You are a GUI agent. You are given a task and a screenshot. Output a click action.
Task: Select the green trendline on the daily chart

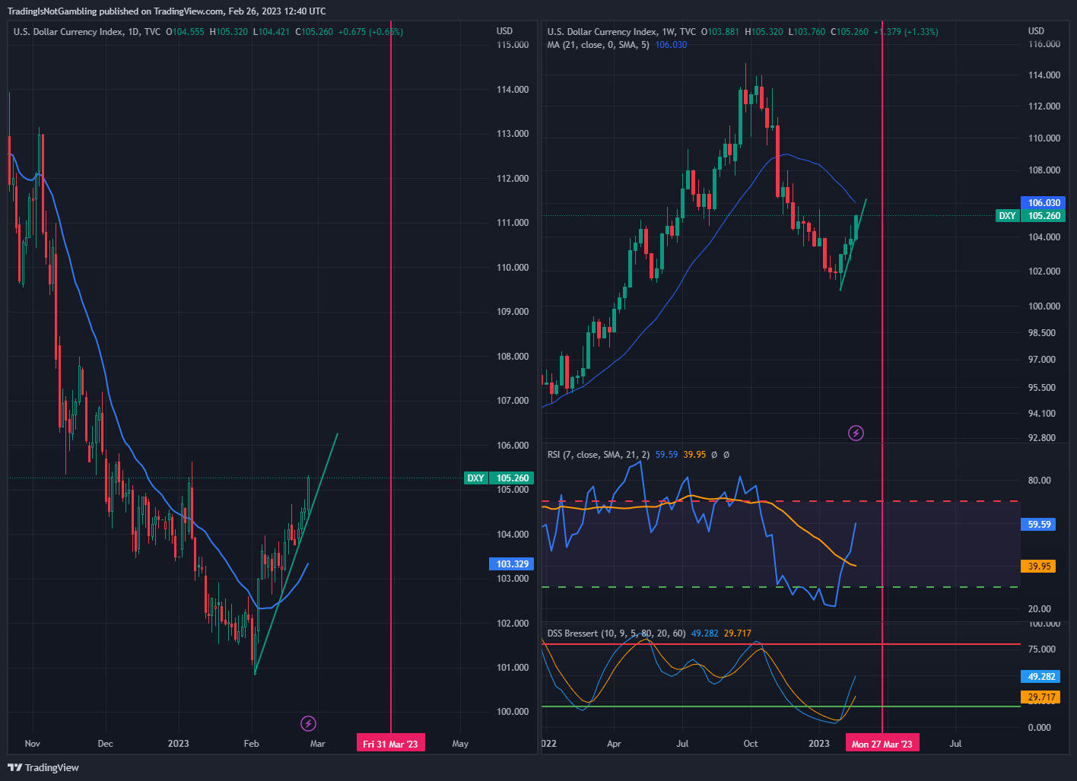click(x=297, y=553)
